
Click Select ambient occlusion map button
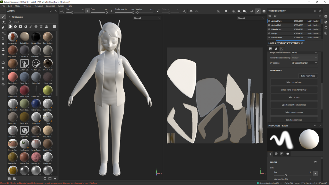294,105
